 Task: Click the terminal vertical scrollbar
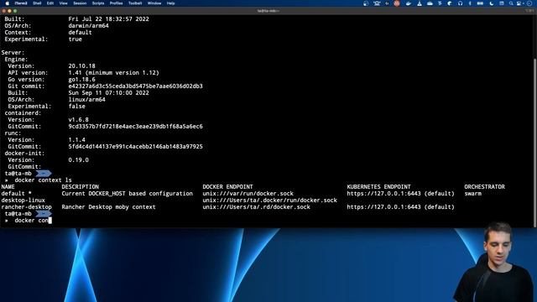click(x=535, y=142)
